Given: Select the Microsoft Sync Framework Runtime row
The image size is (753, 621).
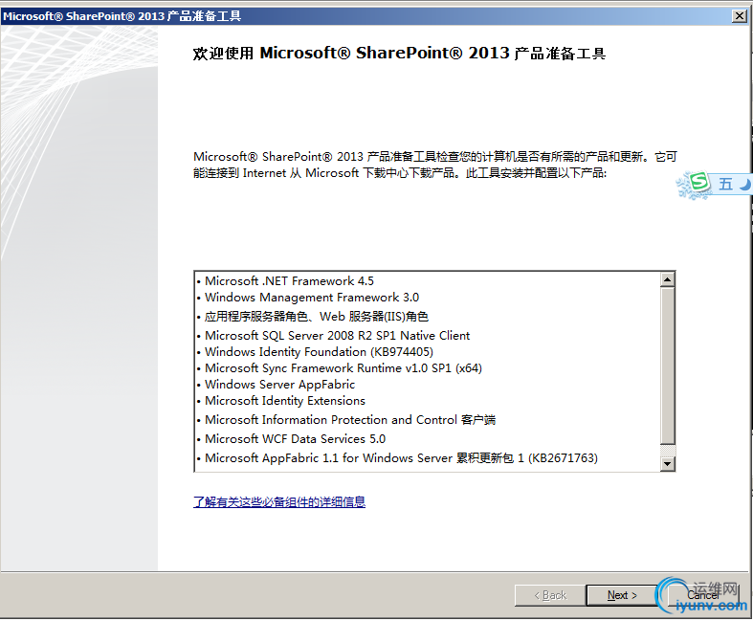Looking at the screenshot, I should tap(340, 367).
